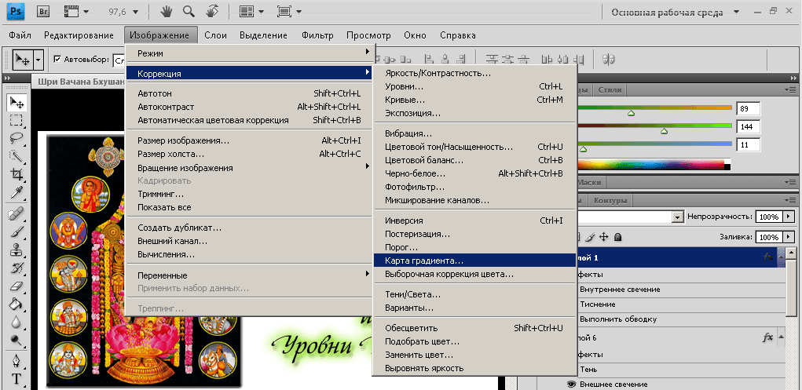
Task: Click the Hand tool in the top bar
Action: pos(167,11)
